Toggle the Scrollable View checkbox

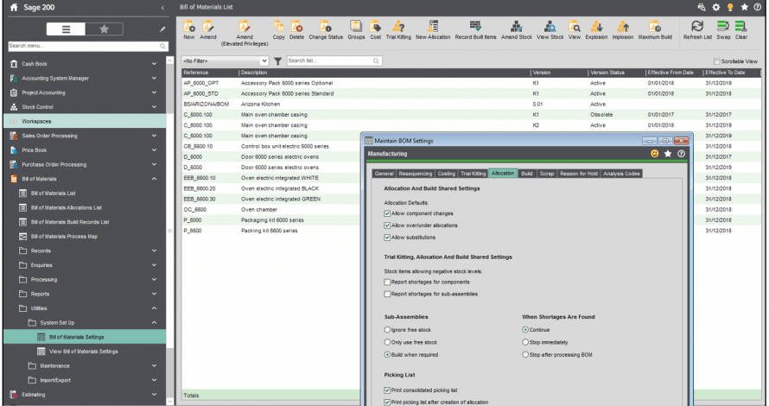tap(717, 62)
